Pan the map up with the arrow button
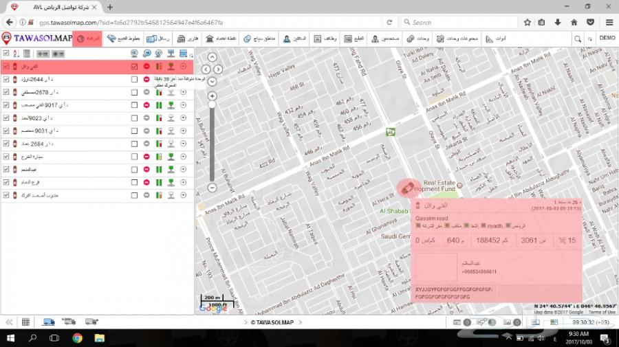 [x=212, y=58]
